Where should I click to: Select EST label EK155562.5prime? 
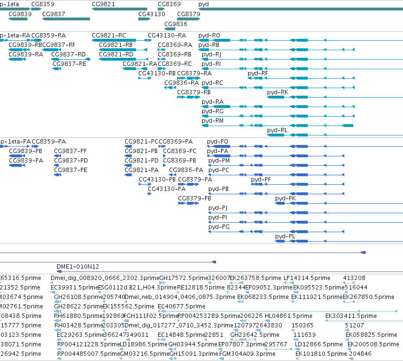point(128,306)
